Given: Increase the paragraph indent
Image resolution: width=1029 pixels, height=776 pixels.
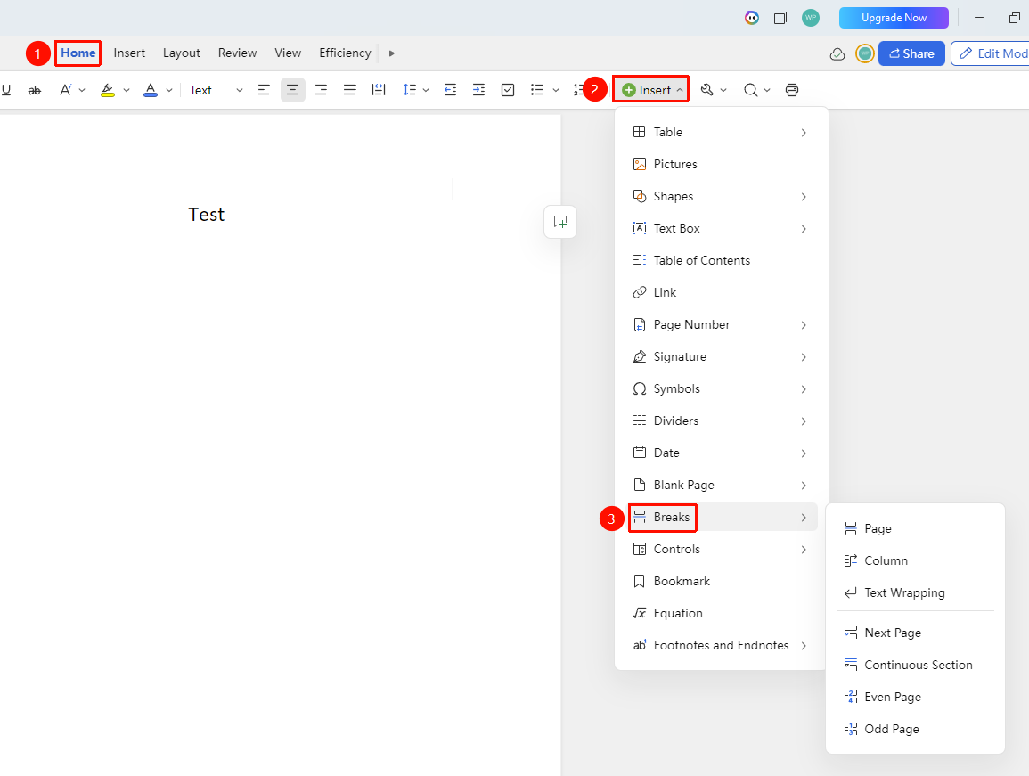Looking at the screenshot, I should point(479,90).
